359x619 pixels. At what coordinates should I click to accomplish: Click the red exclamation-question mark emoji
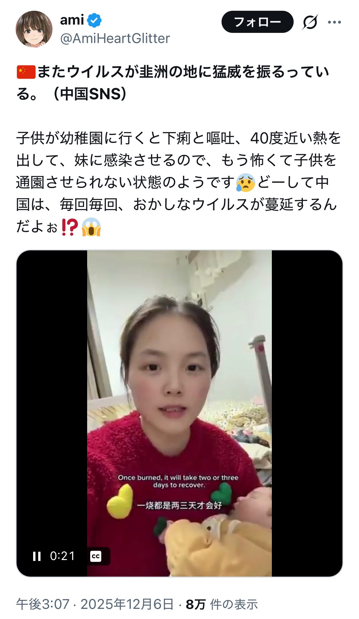tap(70, 227)
